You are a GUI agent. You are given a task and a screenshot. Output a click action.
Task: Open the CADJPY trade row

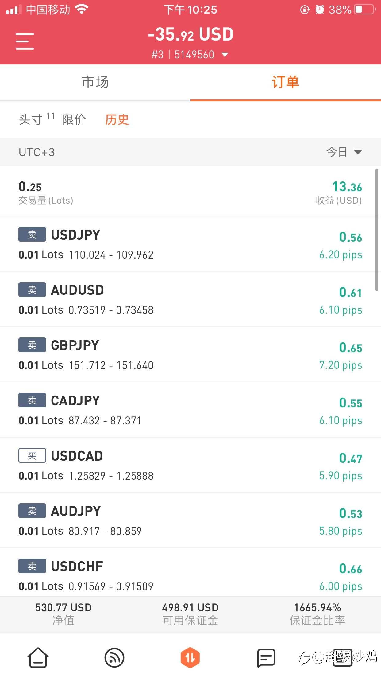[x=190, y=410]
